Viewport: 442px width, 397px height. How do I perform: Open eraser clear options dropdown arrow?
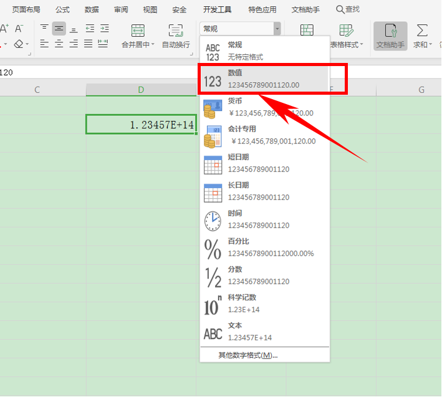tap(27, 44)
